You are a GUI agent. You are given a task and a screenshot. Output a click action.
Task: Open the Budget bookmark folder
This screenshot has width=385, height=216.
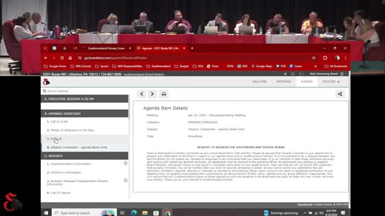coord(182,66)
